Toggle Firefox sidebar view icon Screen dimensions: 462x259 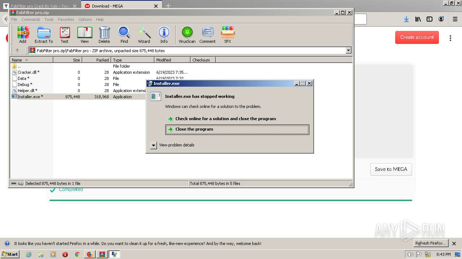430,19
